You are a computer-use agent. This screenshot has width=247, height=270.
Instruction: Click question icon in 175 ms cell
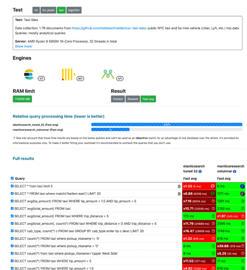point(213,216)
